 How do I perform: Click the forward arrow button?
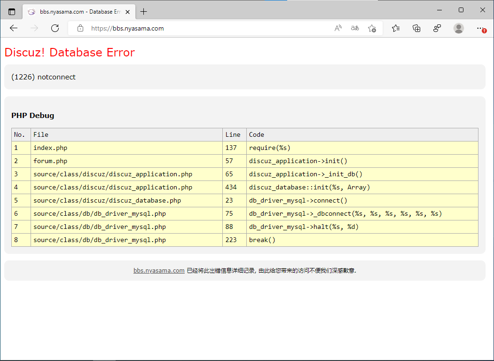pos(34,28)
